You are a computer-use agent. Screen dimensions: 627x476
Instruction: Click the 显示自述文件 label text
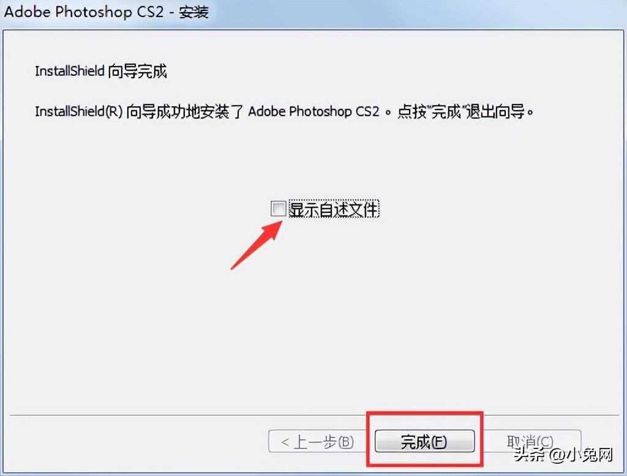[x=334, y=209]
